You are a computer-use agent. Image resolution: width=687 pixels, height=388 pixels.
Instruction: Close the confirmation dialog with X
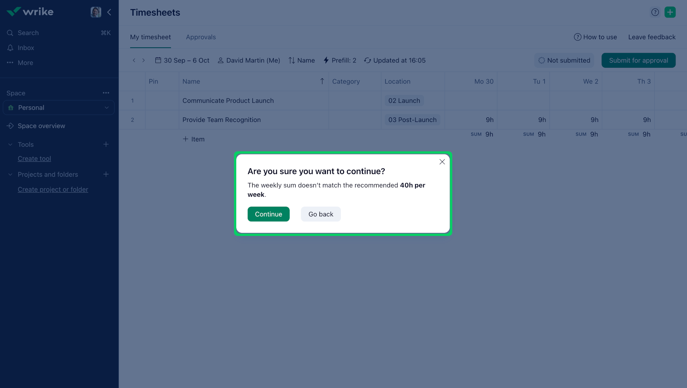pos(442,162)
